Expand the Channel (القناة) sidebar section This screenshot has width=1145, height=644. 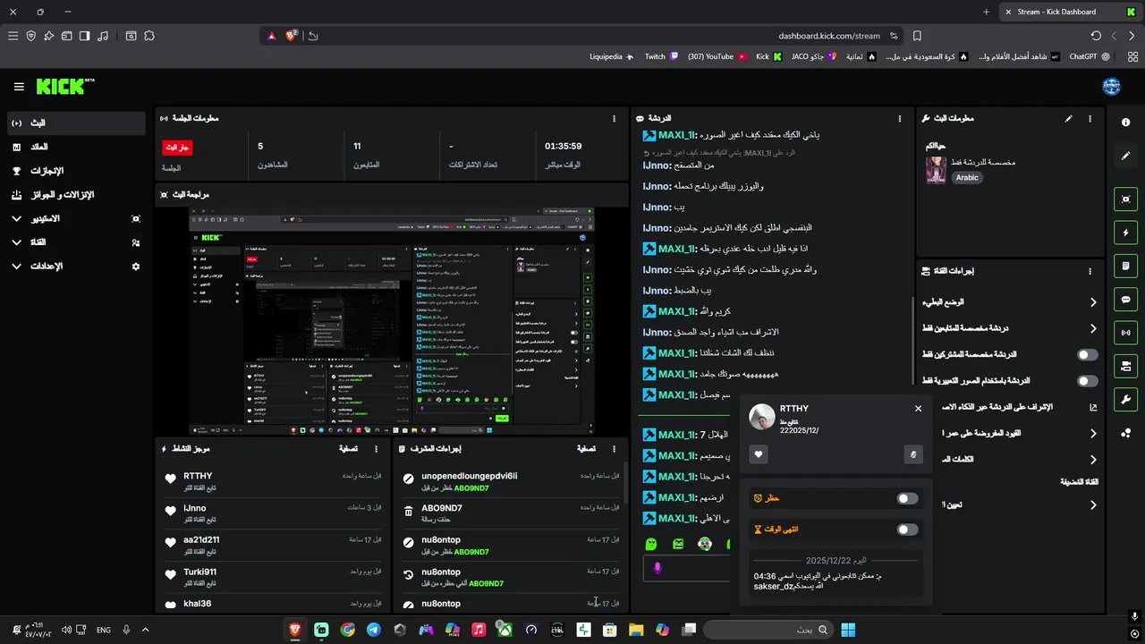(x=76, y=242)
